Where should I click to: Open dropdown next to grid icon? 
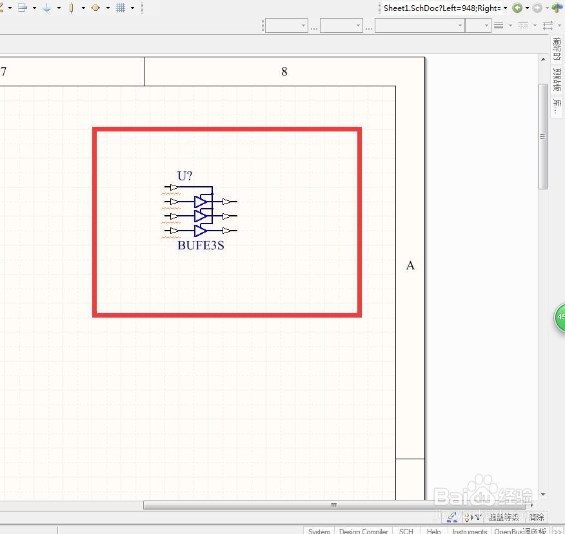[x=133, y=8]
